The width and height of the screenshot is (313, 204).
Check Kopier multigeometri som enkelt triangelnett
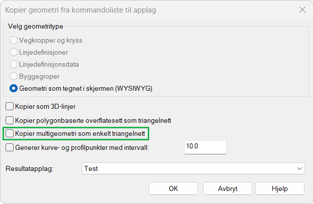click(10, 133)
